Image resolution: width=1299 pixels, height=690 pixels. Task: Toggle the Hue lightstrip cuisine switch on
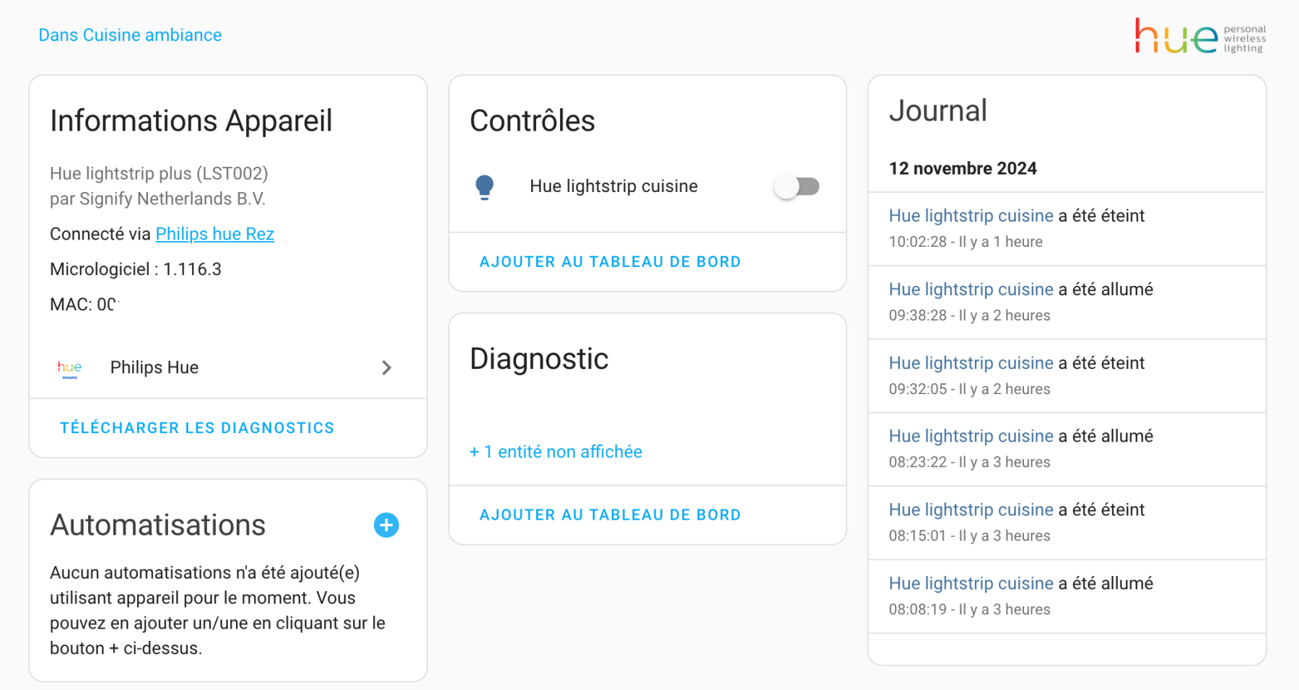click(x=797, y=187)
